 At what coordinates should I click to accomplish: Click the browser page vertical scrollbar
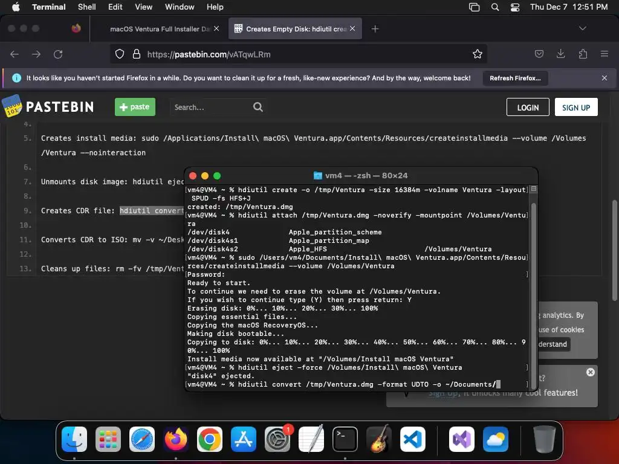coord(615,251)
